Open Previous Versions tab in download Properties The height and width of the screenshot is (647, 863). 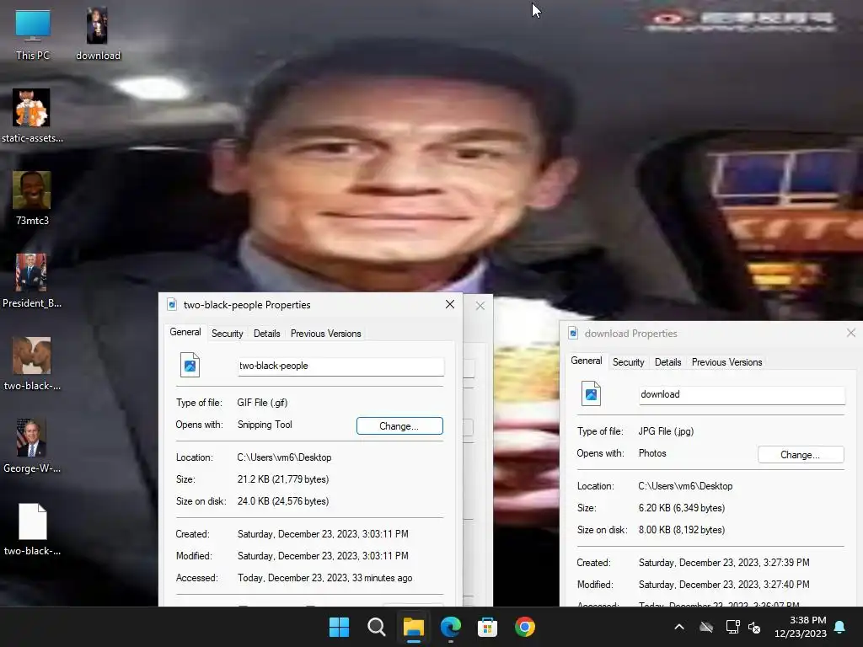pos(727,362)
